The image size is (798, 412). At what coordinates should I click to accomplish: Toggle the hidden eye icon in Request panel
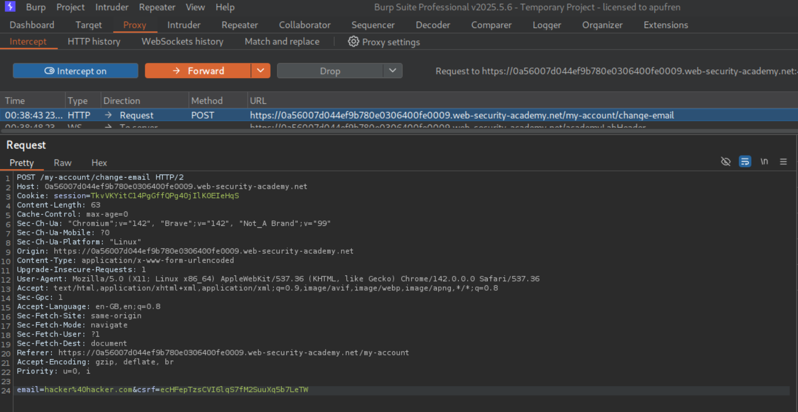point(726,162)
